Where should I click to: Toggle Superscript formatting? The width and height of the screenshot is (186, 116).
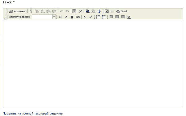[x=91, y=17]
